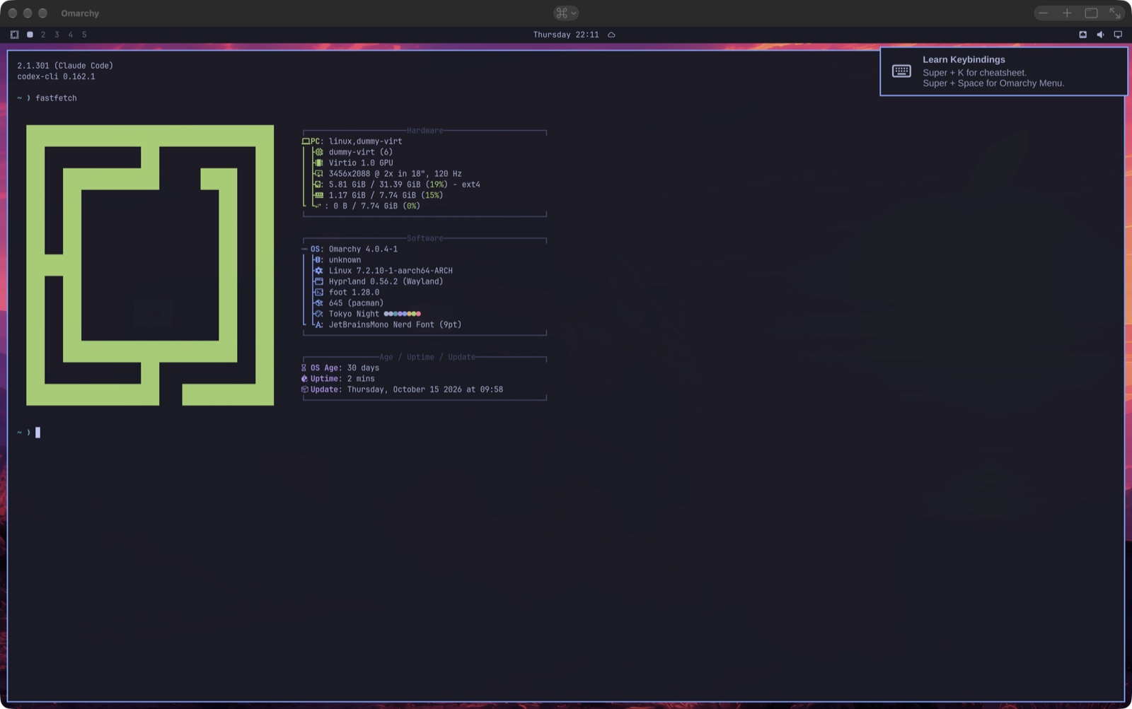The image size is (1132, 709).
Task: Click the display icon beside 3456x2088
Action: [318, 174]
